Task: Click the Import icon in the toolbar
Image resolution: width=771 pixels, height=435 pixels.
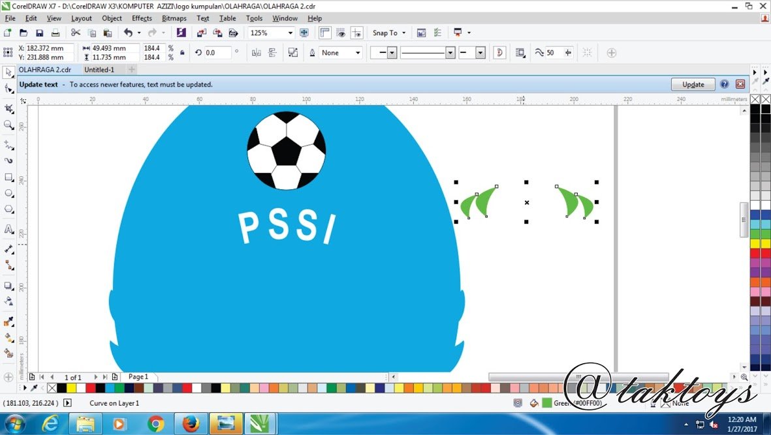Action: tap(202, 33)
